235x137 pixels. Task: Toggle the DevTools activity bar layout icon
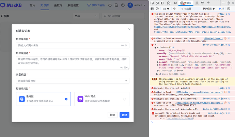pos(162,3)
